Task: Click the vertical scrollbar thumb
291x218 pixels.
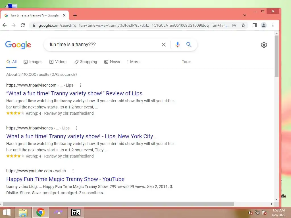Action: 277,56
